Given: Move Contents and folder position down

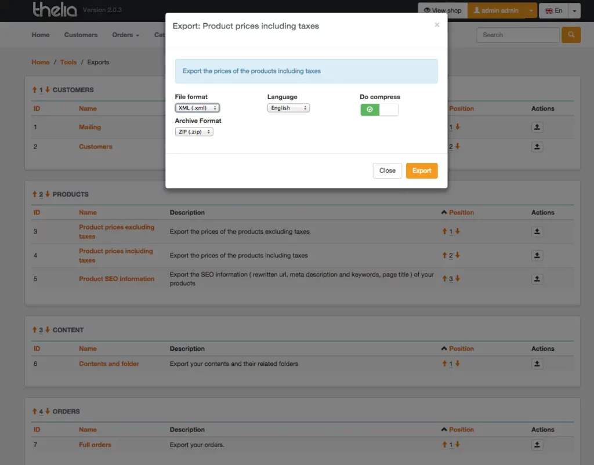Looking at the screenshot, I should pos(458,364).
